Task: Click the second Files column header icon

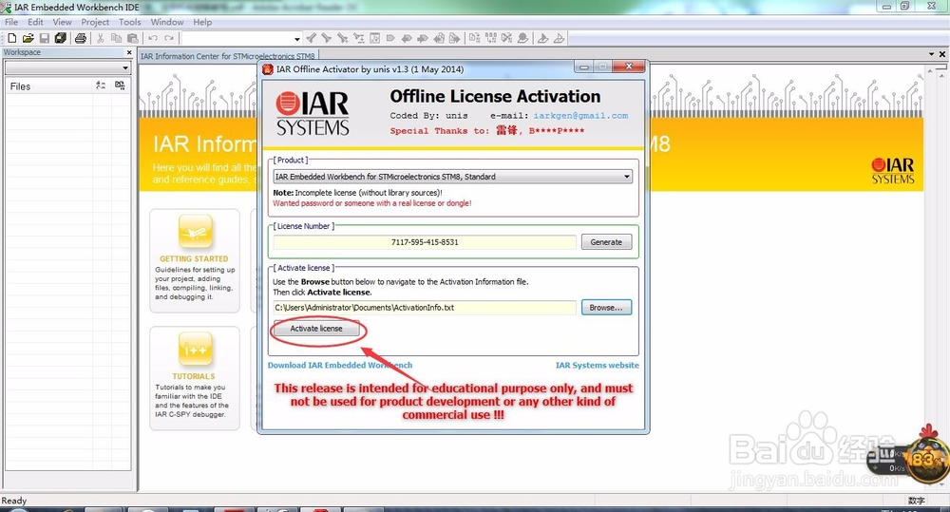Action: pos(120,86)
